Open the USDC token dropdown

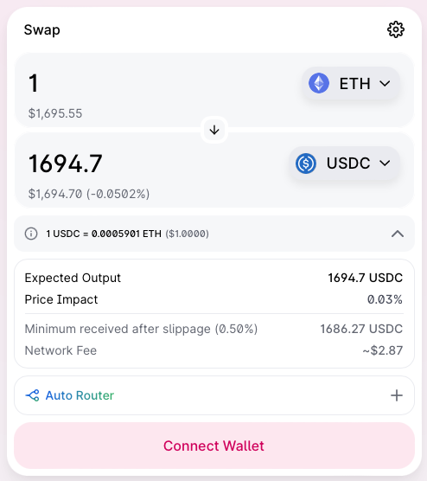tap(344, 164)
